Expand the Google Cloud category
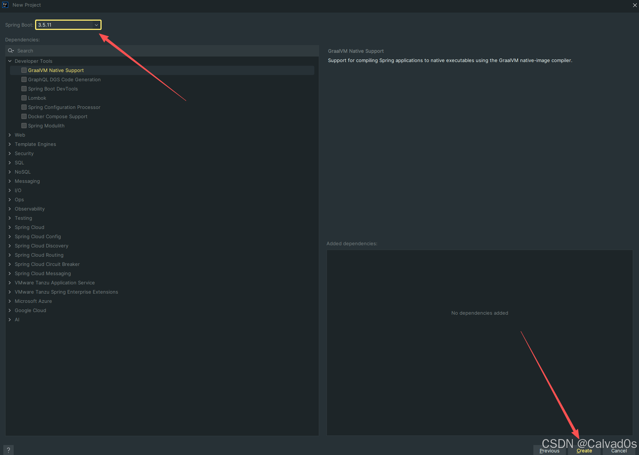 click(10, 310)
